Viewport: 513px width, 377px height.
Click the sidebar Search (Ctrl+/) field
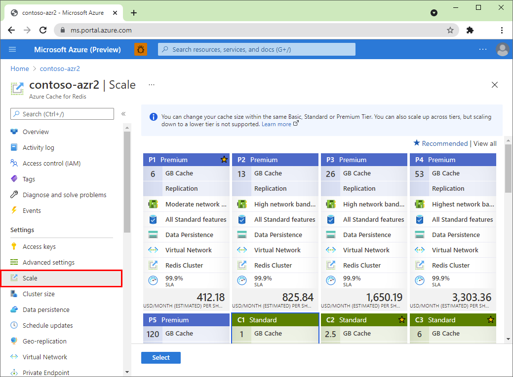pyautogui.click(x=62, y=114)
